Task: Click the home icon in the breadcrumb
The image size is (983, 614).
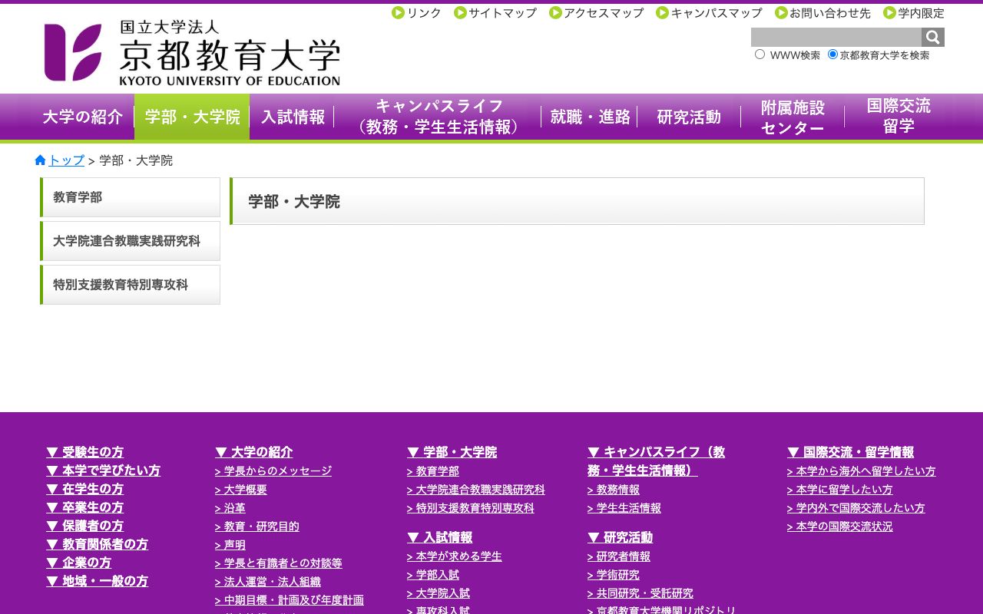Action: [x=39, y=160]
